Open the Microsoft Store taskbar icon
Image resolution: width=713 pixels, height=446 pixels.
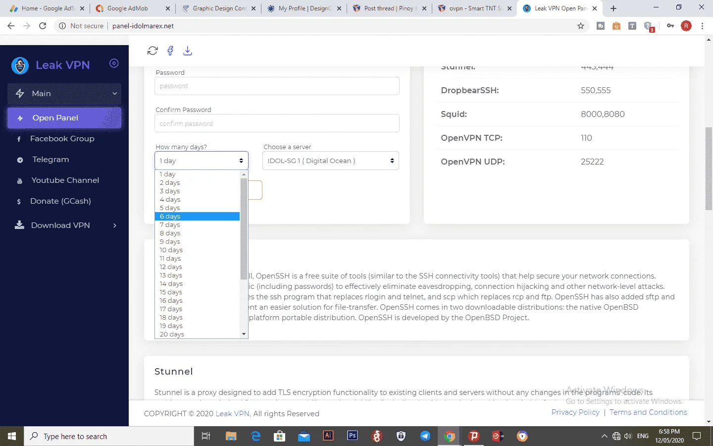(279, 436)
